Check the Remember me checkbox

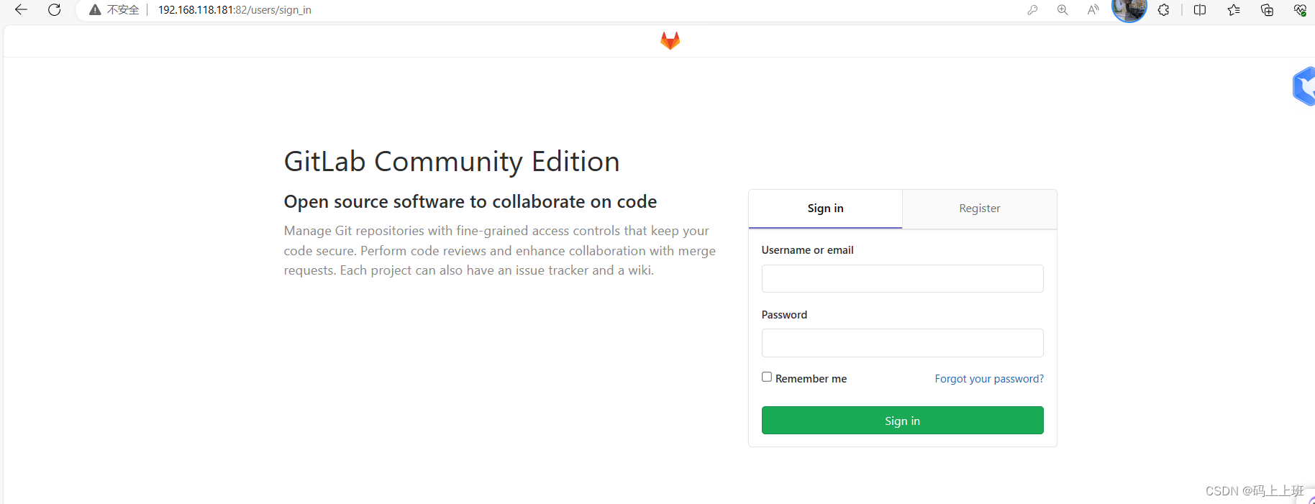(x=767, y=377)
